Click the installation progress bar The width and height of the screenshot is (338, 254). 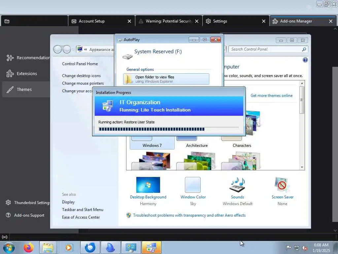pyautogui.click(x=169, y=129)
